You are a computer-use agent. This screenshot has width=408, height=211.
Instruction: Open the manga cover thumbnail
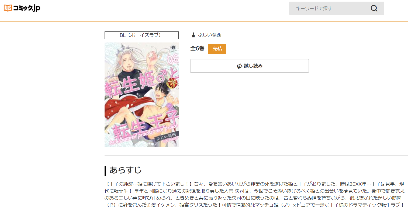(x=141, y=95)
